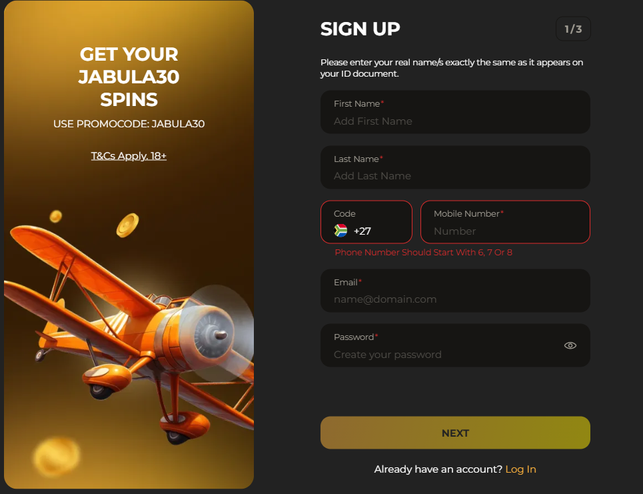This screenshot has width=643, height=494.
Task: Click the GET YOUR JABULA30 SPINS heading
Action: click(129, 77)
